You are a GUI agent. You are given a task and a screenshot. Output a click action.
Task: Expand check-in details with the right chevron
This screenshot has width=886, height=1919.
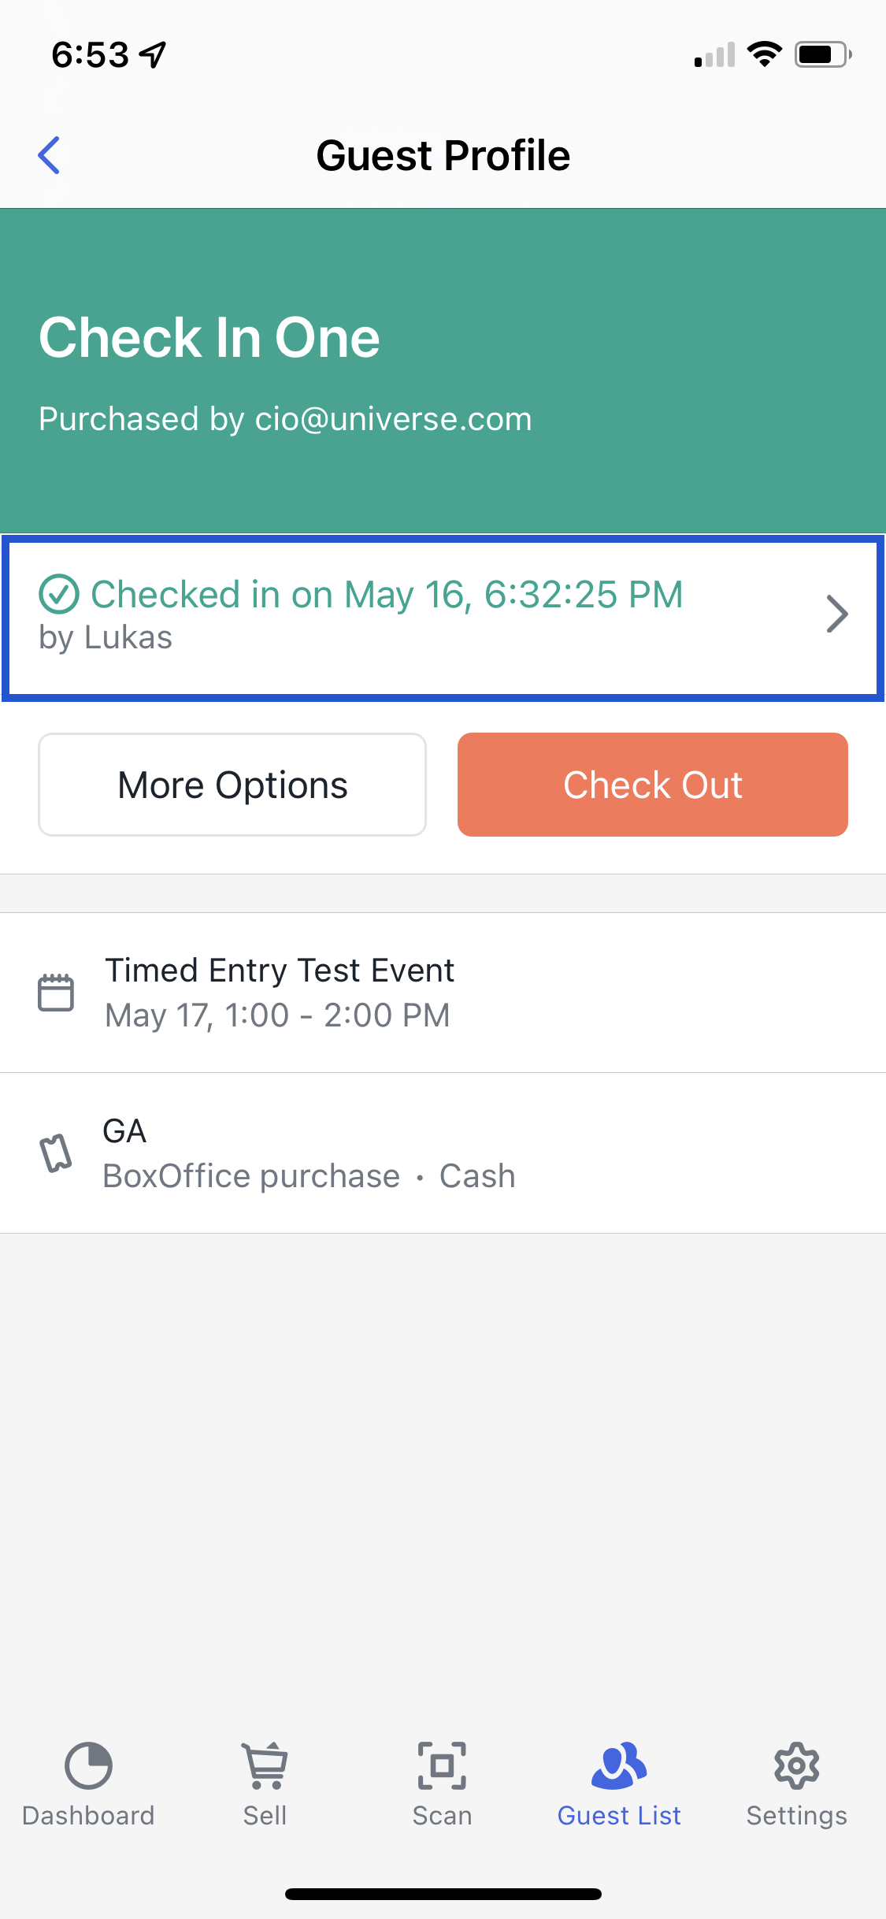[836, 614]
